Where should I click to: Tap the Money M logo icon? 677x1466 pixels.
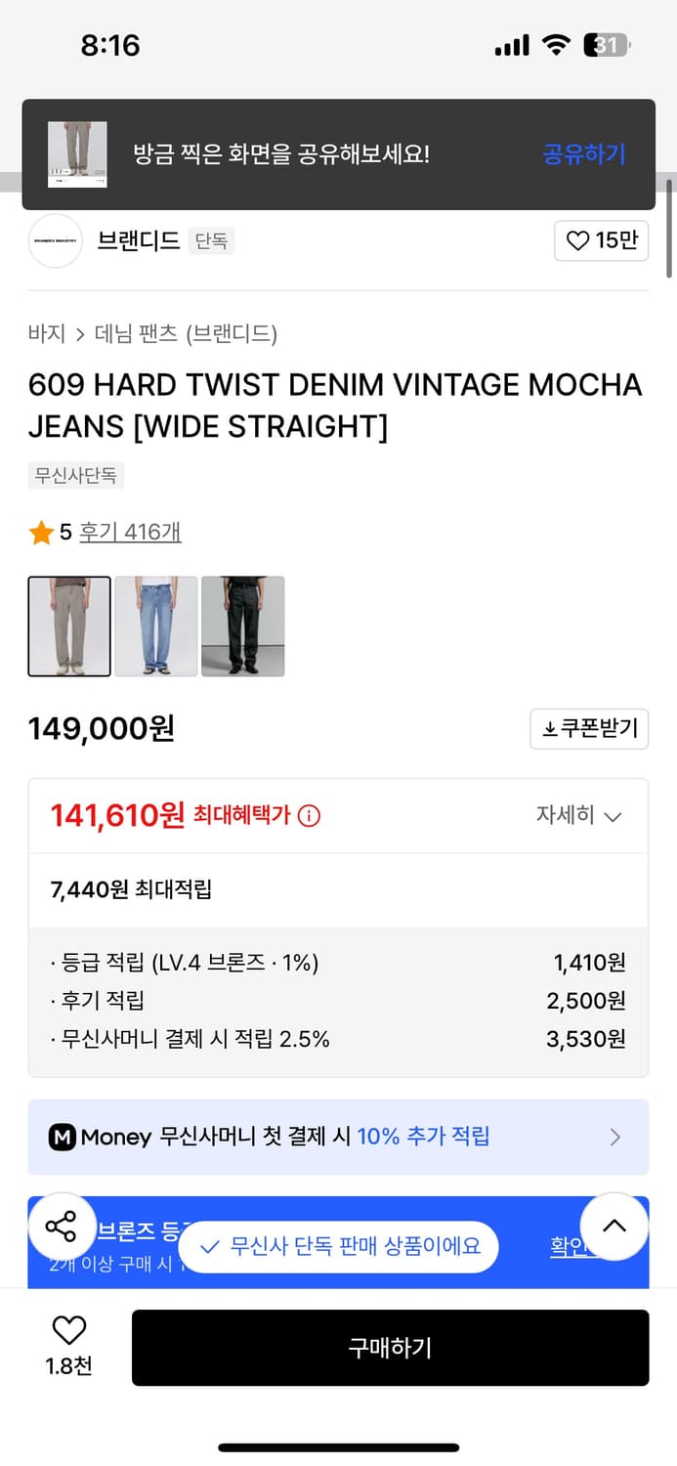63,1137
